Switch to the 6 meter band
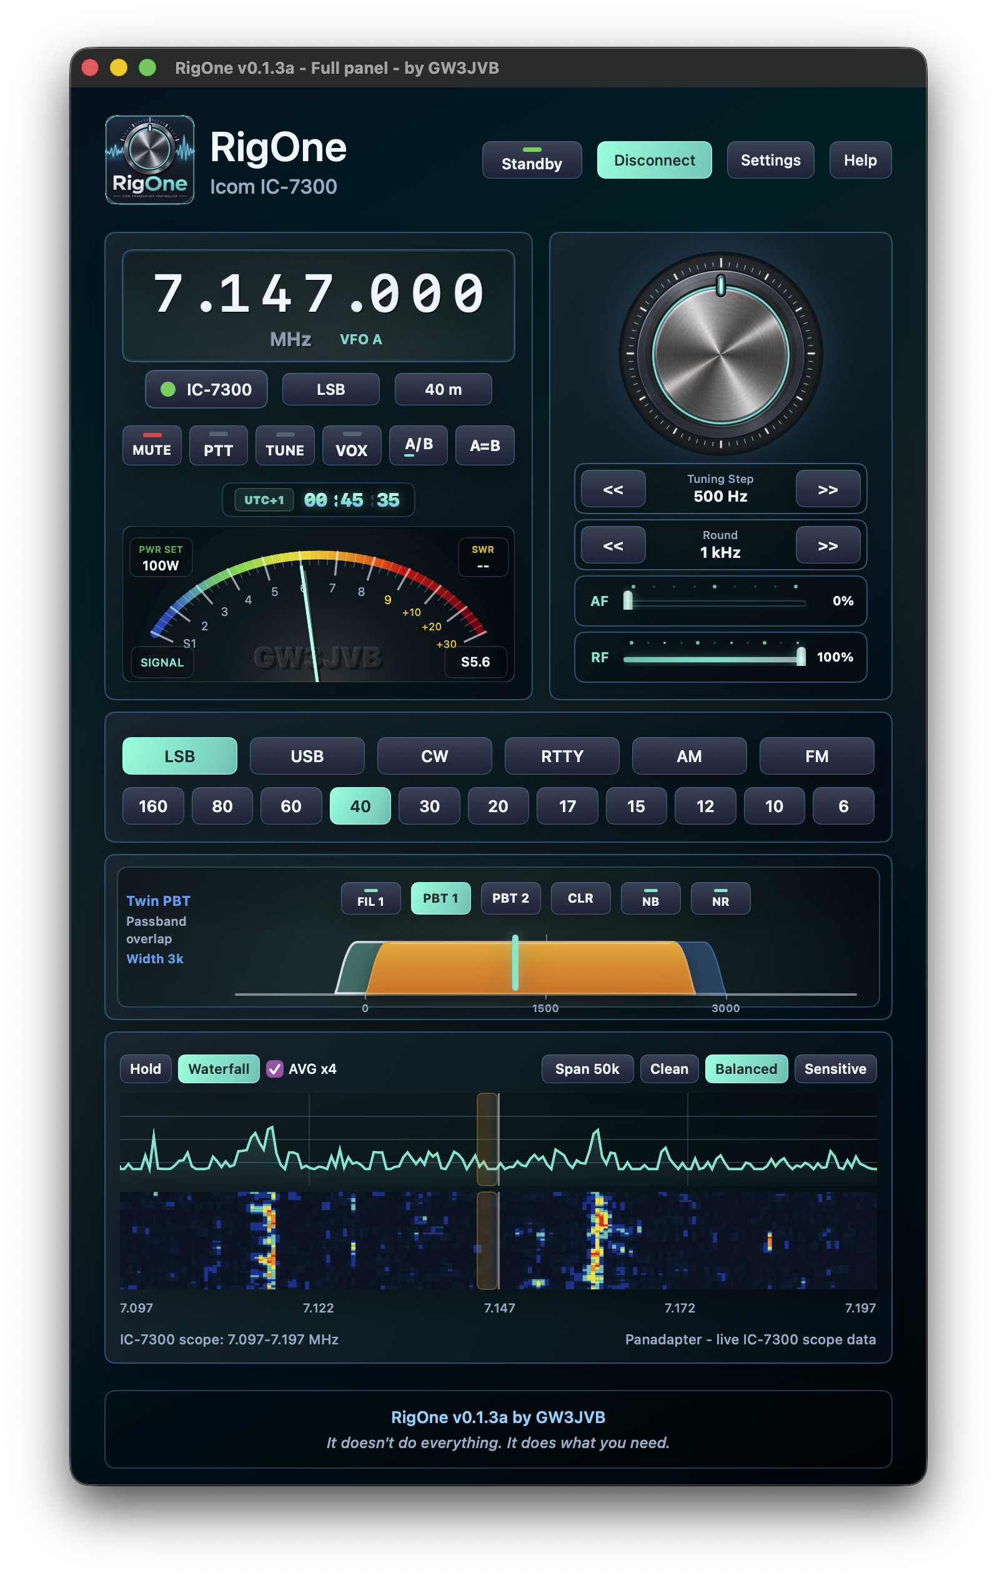997x1578 pixels. 843,806
